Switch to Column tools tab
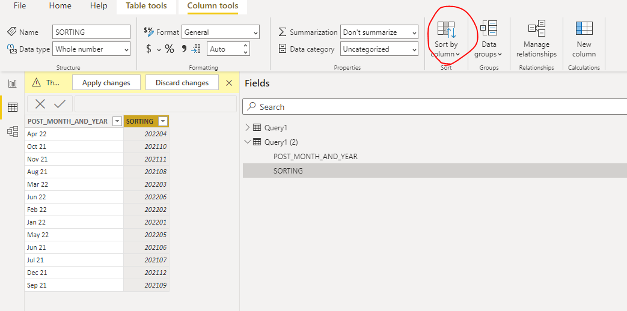The height and width of the screenshot is (311, 627). point(212,6)
